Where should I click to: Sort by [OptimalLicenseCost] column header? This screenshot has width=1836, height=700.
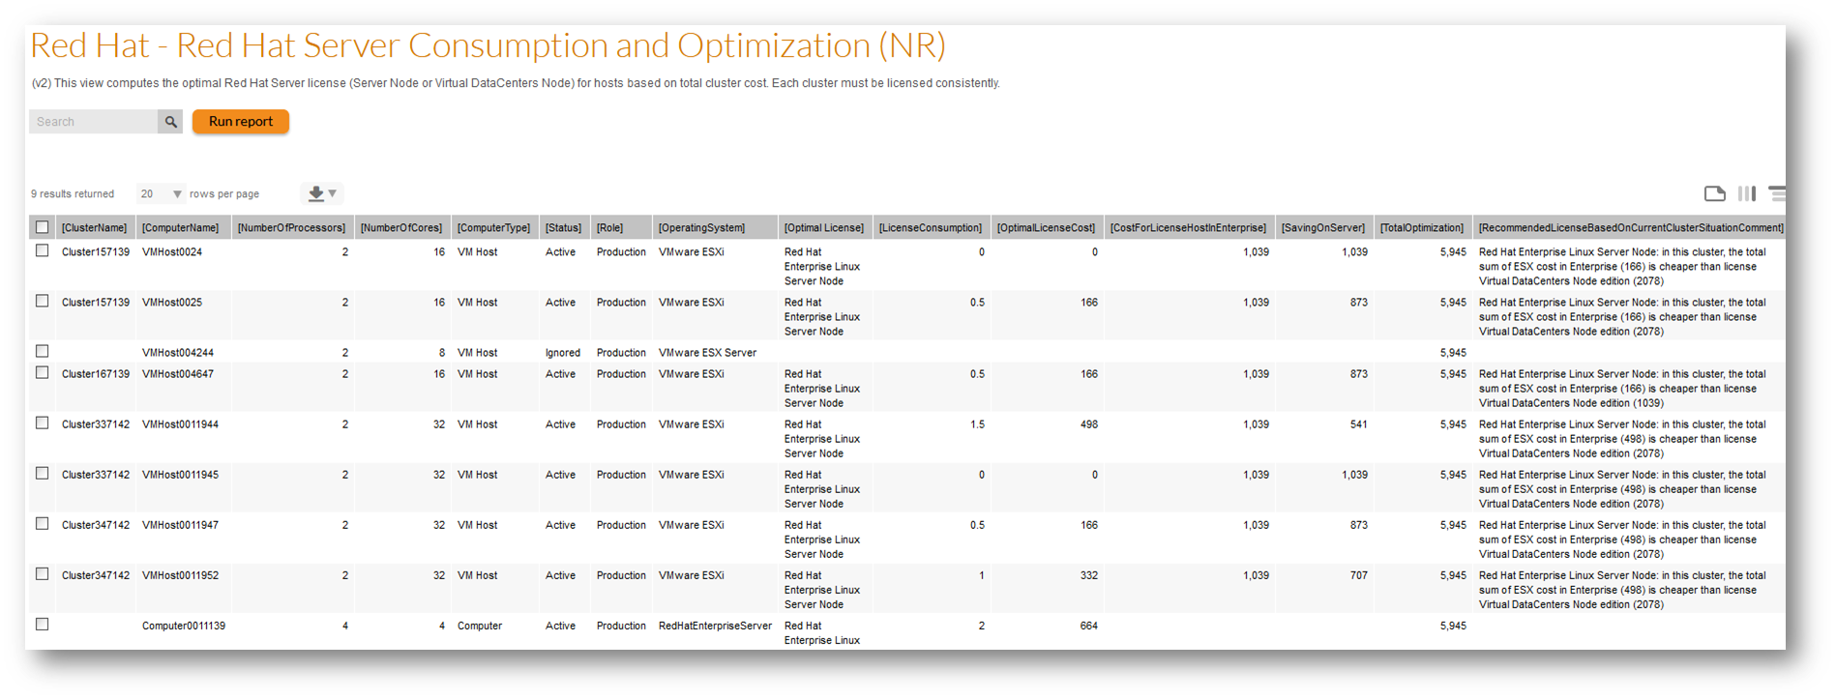click(x=1046, y=228)
